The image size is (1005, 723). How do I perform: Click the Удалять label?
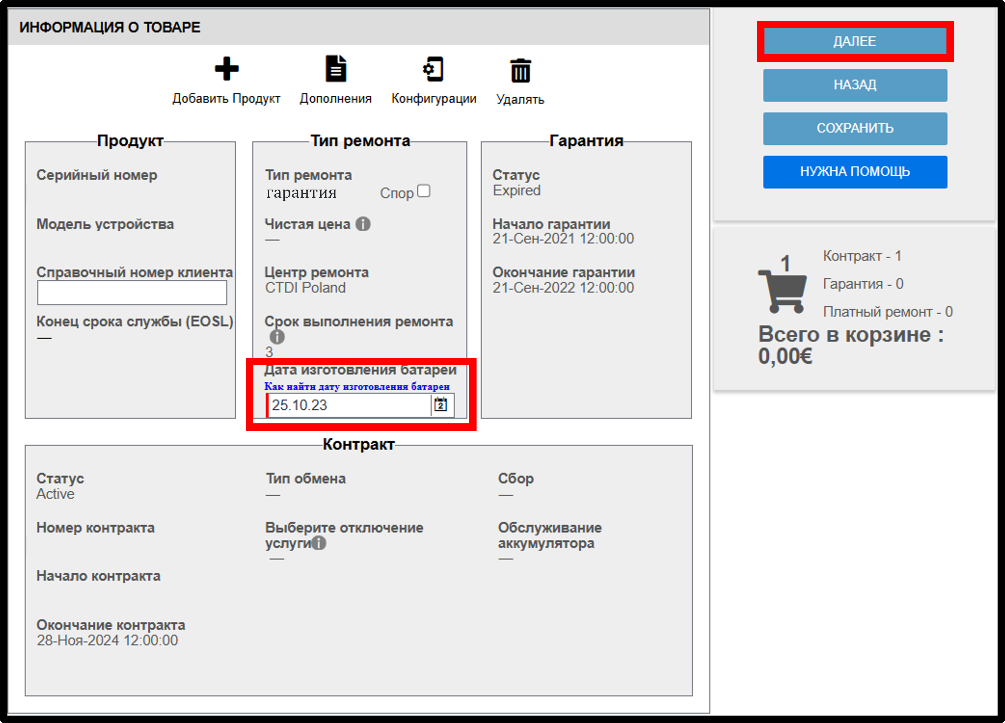(520, 99)
